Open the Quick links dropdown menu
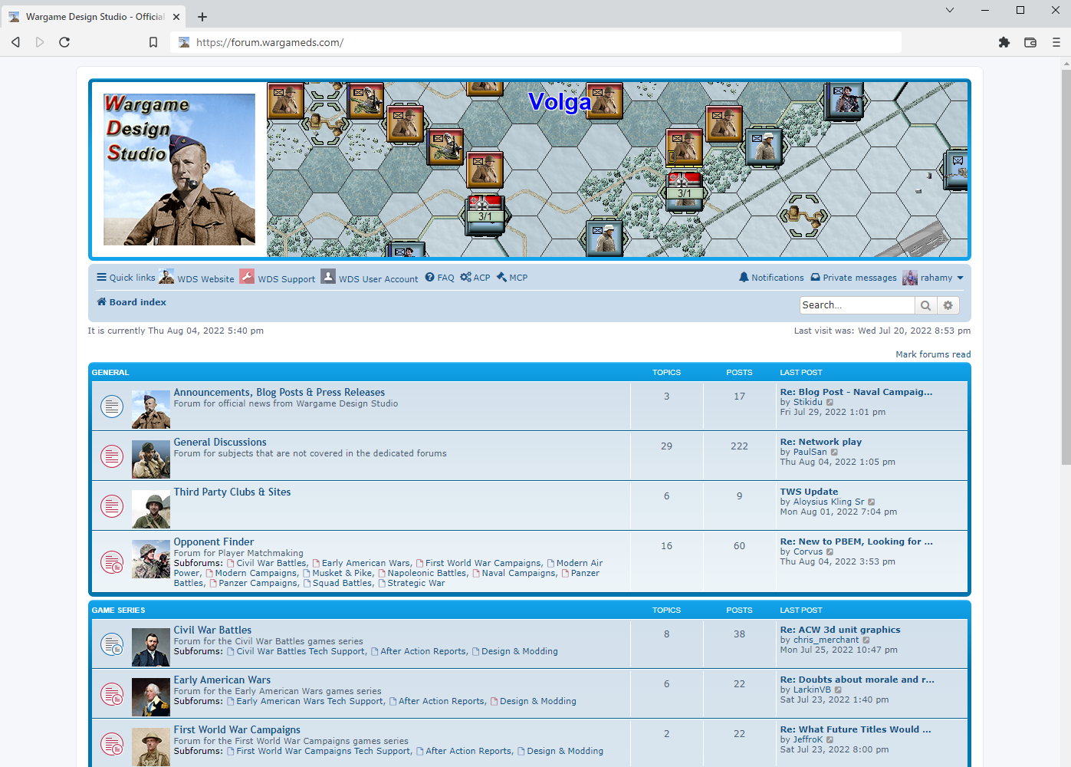 (126, 278)
